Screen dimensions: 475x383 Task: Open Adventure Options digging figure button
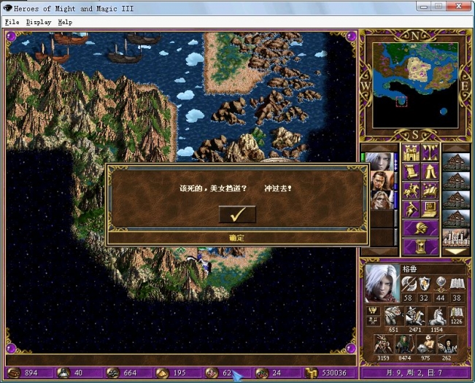(411, 209)
